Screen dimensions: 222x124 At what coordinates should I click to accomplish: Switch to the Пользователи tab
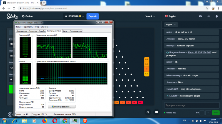[x=75, y=31]
